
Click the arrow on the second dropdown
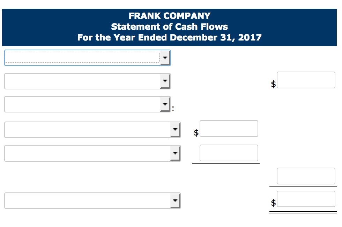coord(164,81)
